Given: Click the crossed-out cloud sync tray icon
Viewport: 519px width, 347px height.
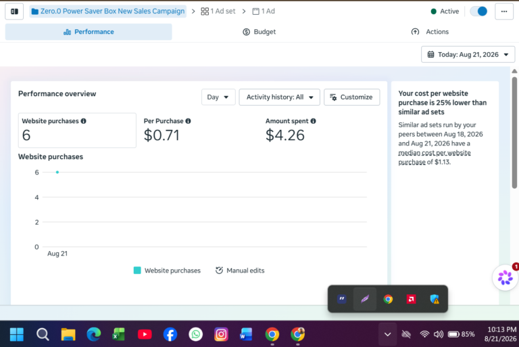Looking at the screenshot, I should tap(406, 334).
